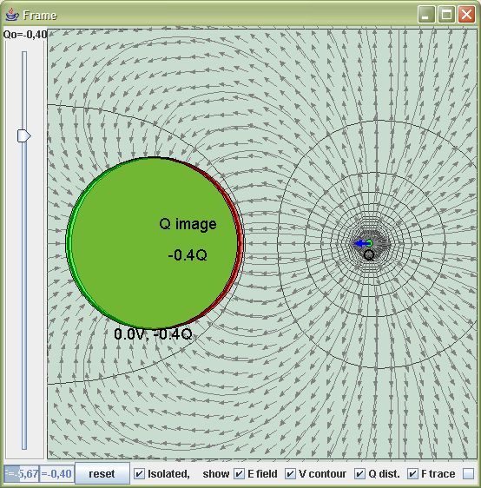
Task: Click the bright green left edge of sphere
Action: [x=69, y=243]
